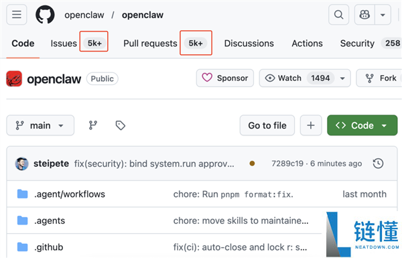This screenshot has height=258, width=402.
Task: Click the Public visibility label
Action: 103,78
